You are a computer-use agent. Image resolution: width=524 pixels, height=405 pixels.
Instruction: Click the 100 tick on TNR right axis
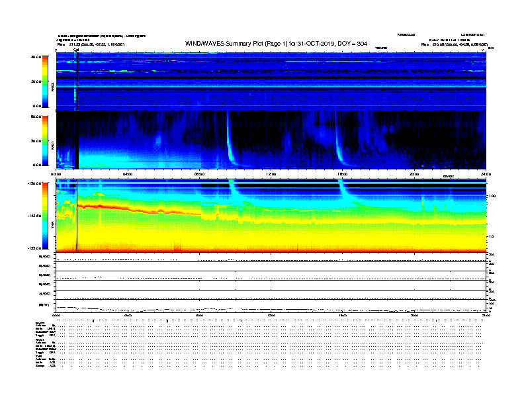(492, 196)
